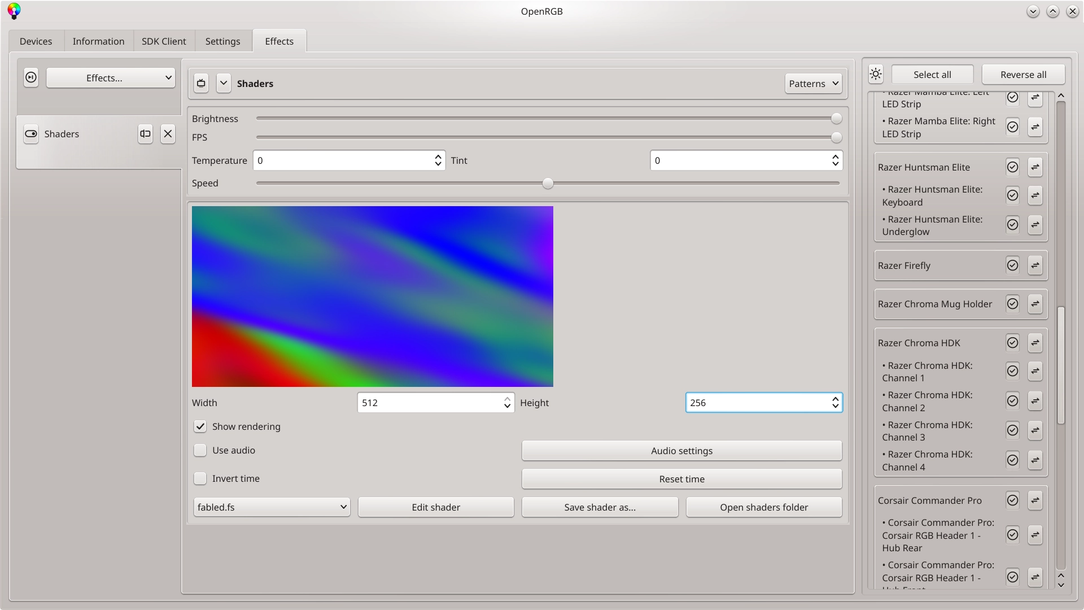Viewport: 1084px width, 610px height.
Task: Open the Settings tab
Action: [x=222, y=41]
